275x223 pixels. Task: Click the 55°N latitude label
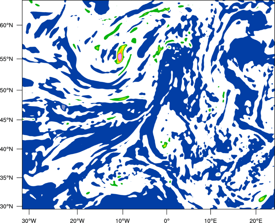(x=7, y=59)
